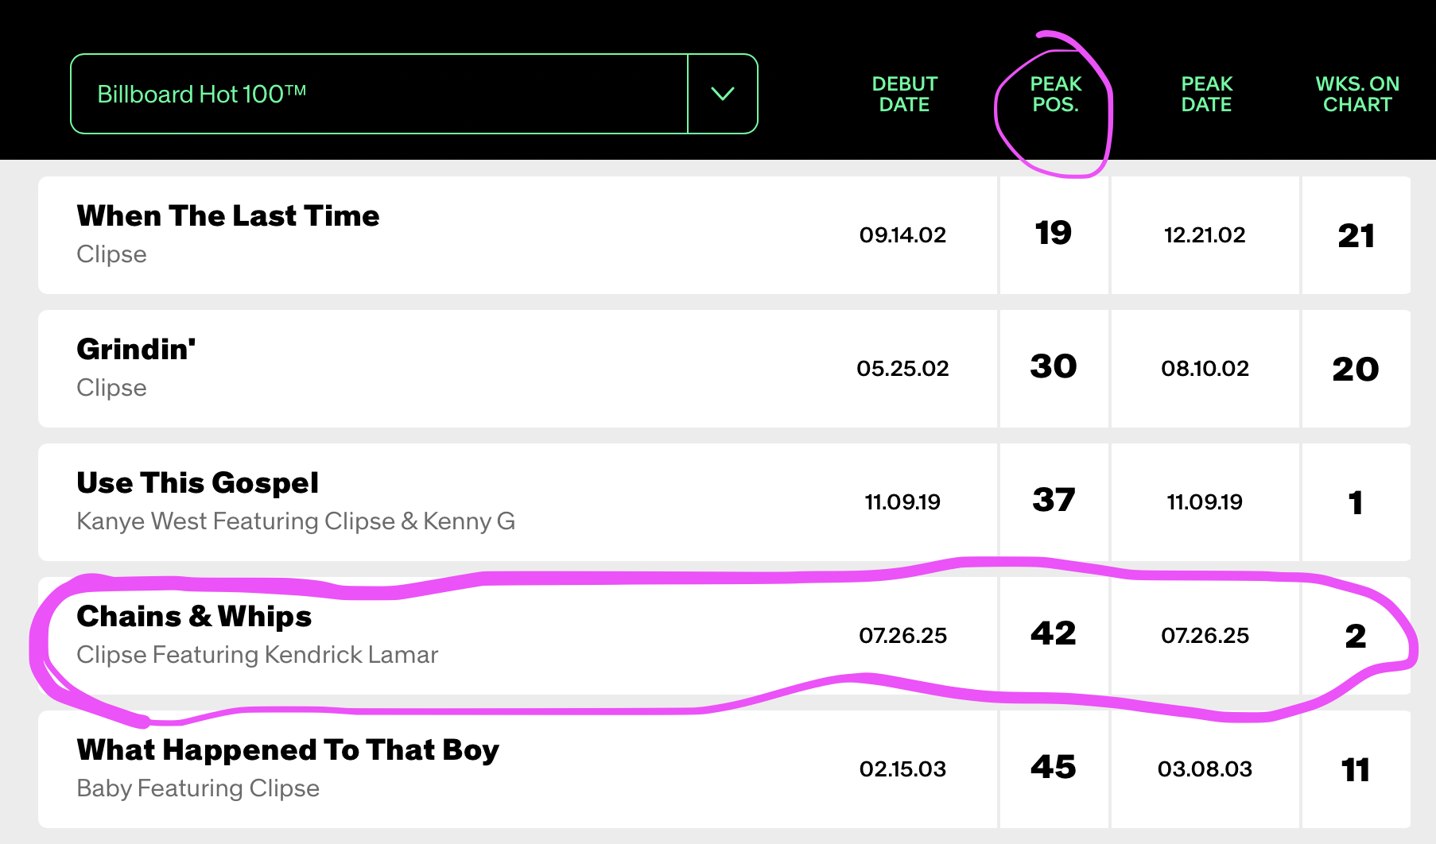
Task: Click the Billboard Hot 100 chart selector box
Action: 378,94
